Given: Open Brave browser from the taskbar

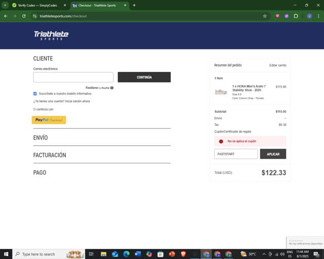Looking at the screenshot, I should click(x=183, y=254).
